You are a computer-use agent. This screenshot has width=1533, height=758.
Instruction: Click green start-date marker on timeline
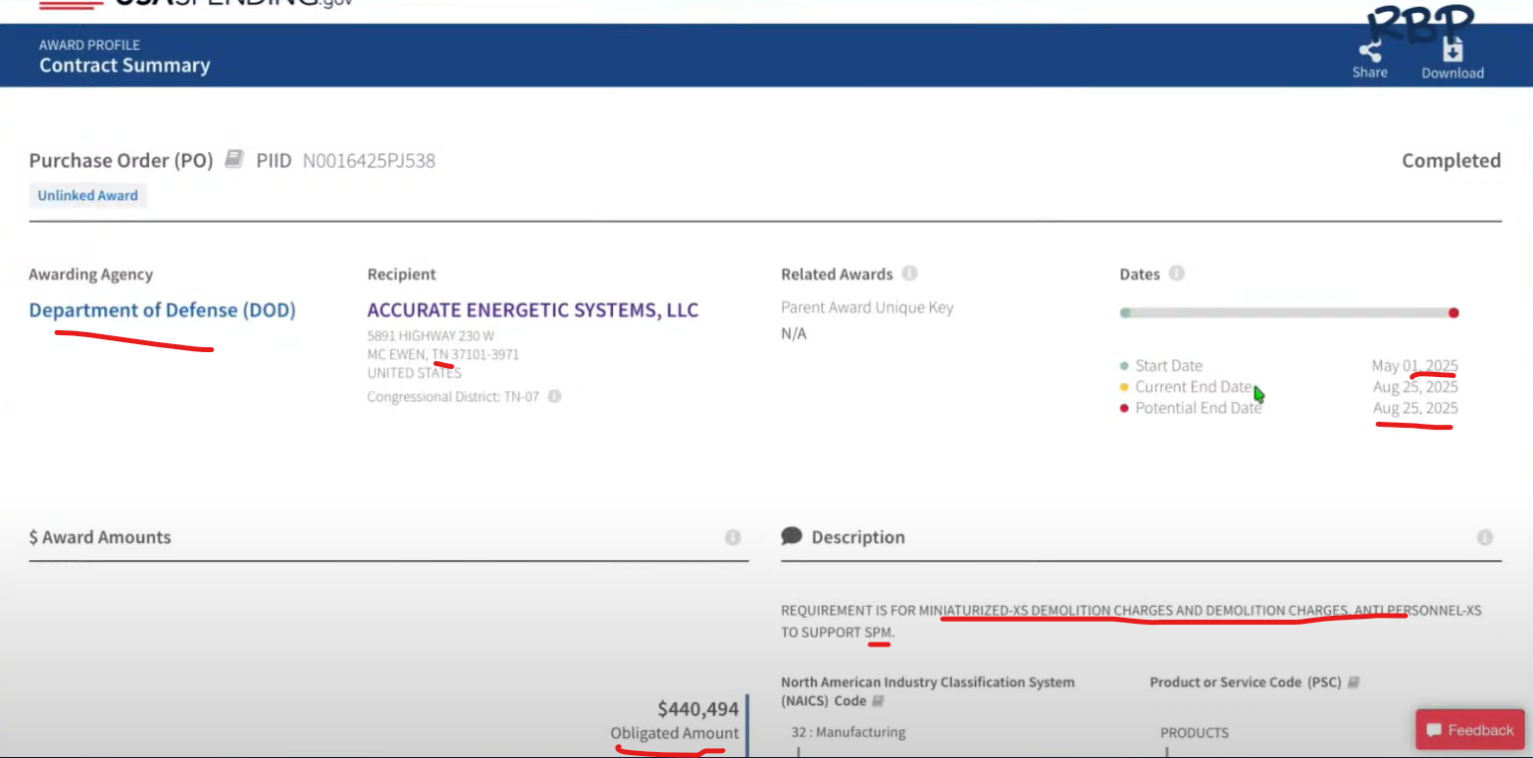coord(1125,312)
